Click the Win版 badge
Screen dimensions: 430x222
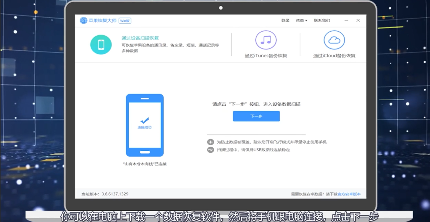pyautogui.click(x=125, y=21)
